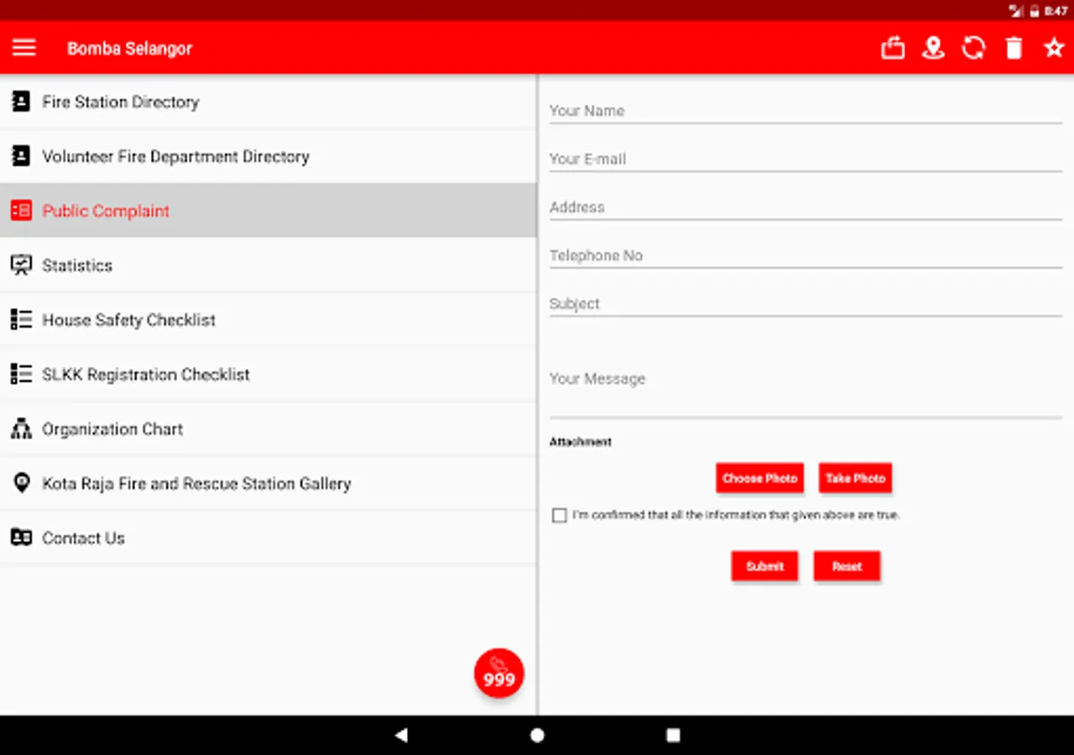The height and width of the screenshot is (755, 1074).
Task: Focus the Telephone No field
Action: pyautogui.click(x=805, y=256)
